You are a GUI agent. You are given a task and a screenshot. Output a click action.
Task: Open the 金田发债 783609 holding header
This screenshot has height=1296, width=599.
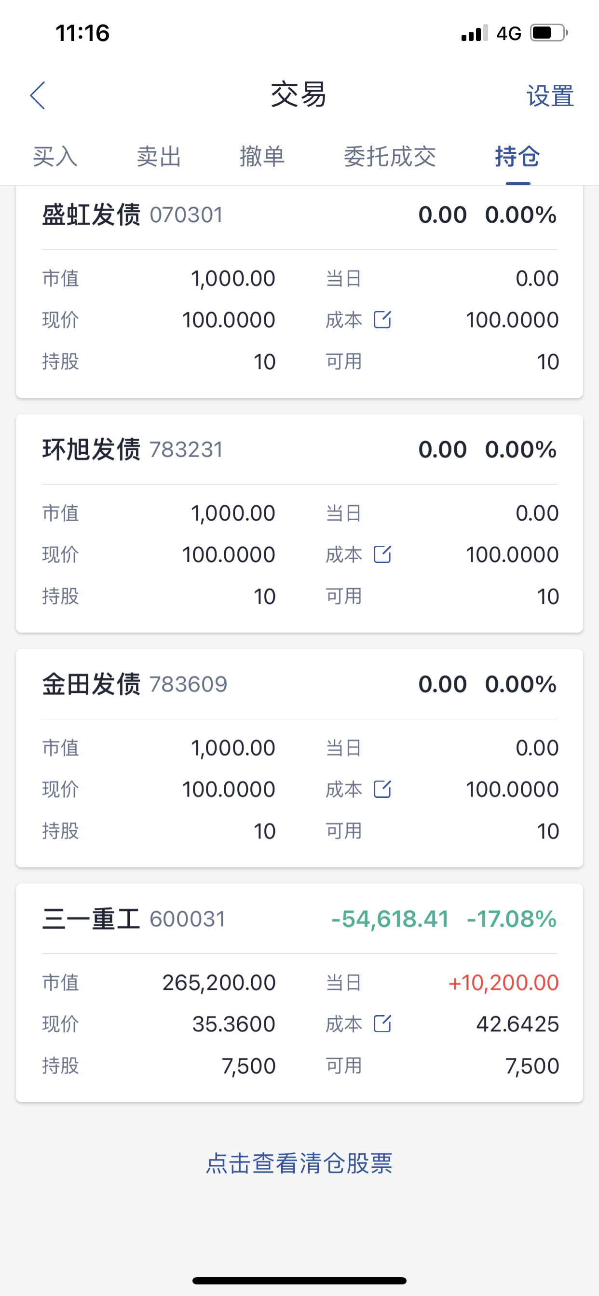click(x=135, y=684)
